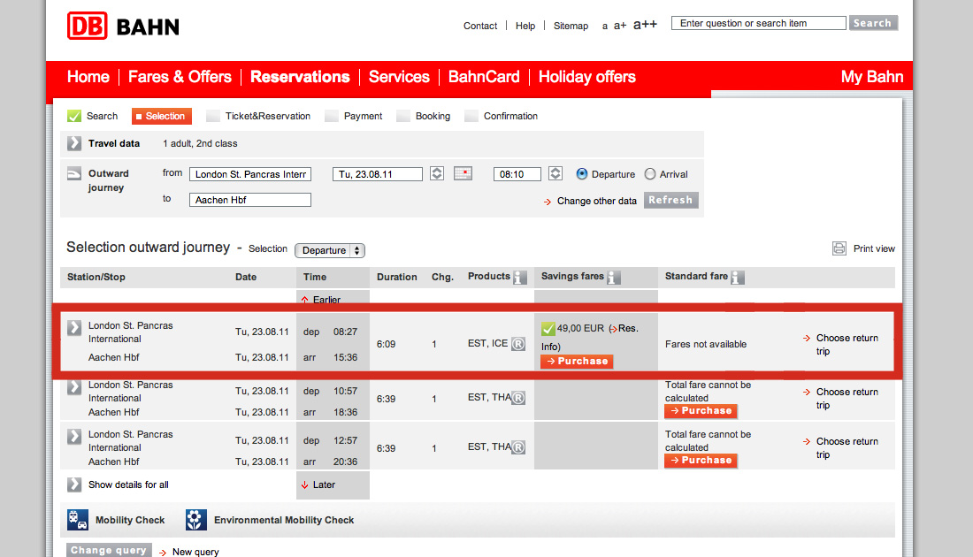Open the Fares & Offers menu

(180, 77)
